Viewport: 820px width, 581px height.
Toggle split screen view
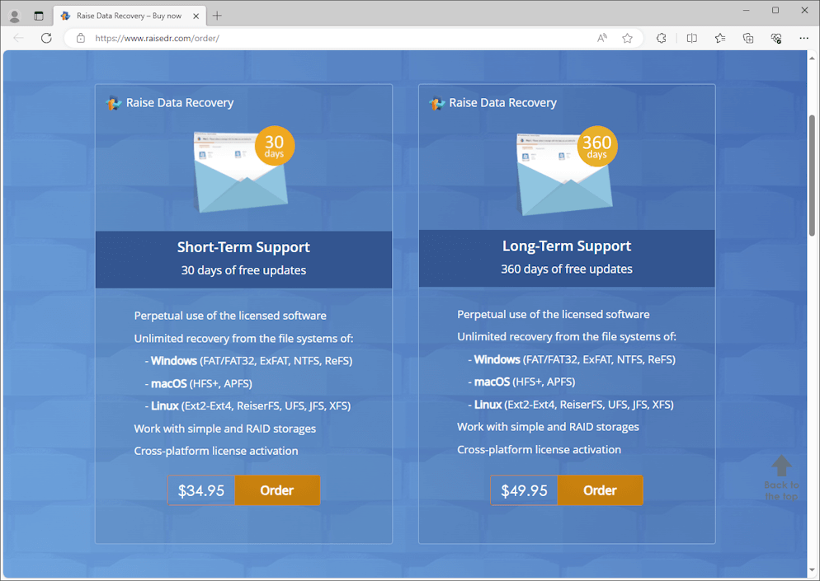pyautogui.click(x=692, y=38)
